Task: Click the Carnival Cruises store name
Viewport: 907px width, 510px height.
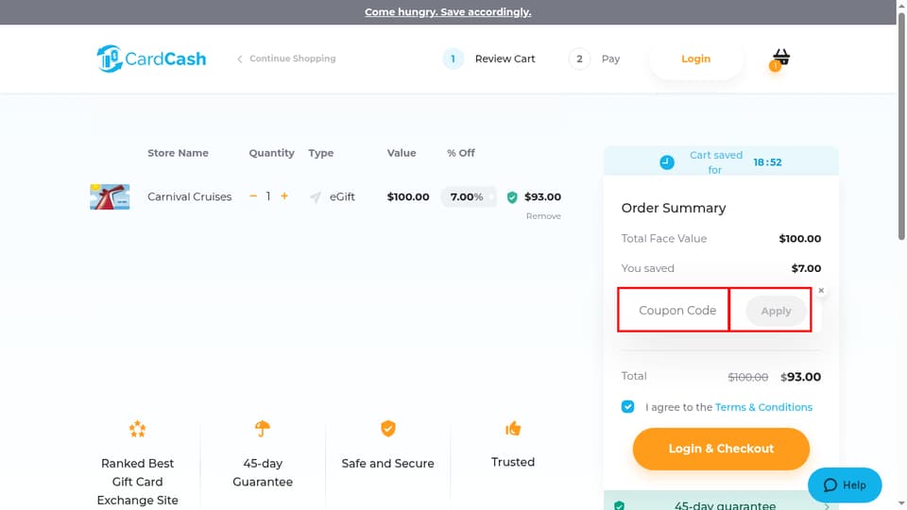Action: pos(189,196)
